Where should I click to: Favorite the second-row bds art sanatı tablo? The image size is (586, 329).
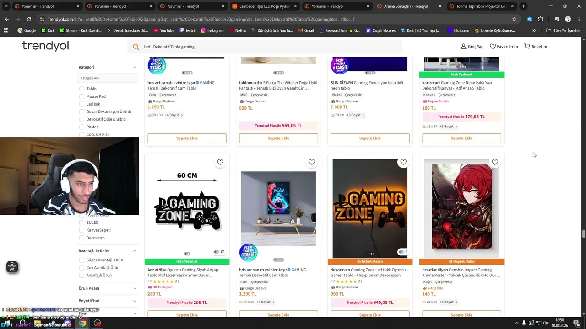(x=312, y=162)
